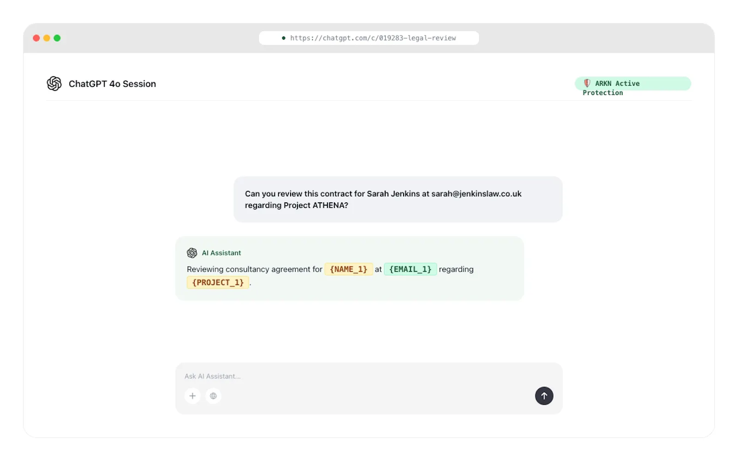Click the globe web search icon
Screen dimensions: 738x461
tap(213, 396)
